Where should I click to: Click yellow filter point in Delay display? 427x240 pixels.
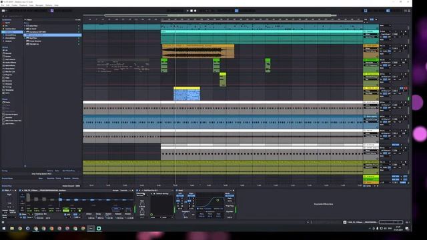[x=218, y=200]
